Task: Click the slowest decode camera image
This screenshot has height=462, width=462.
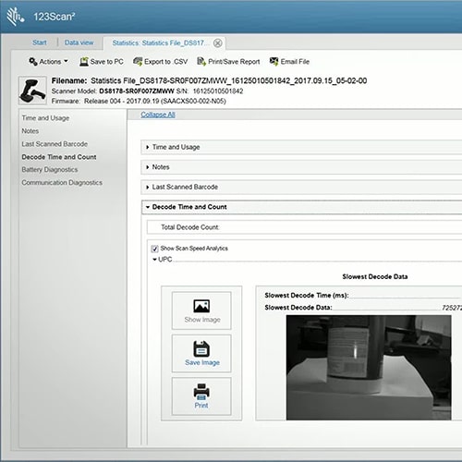Action: (x=369, y=368)
